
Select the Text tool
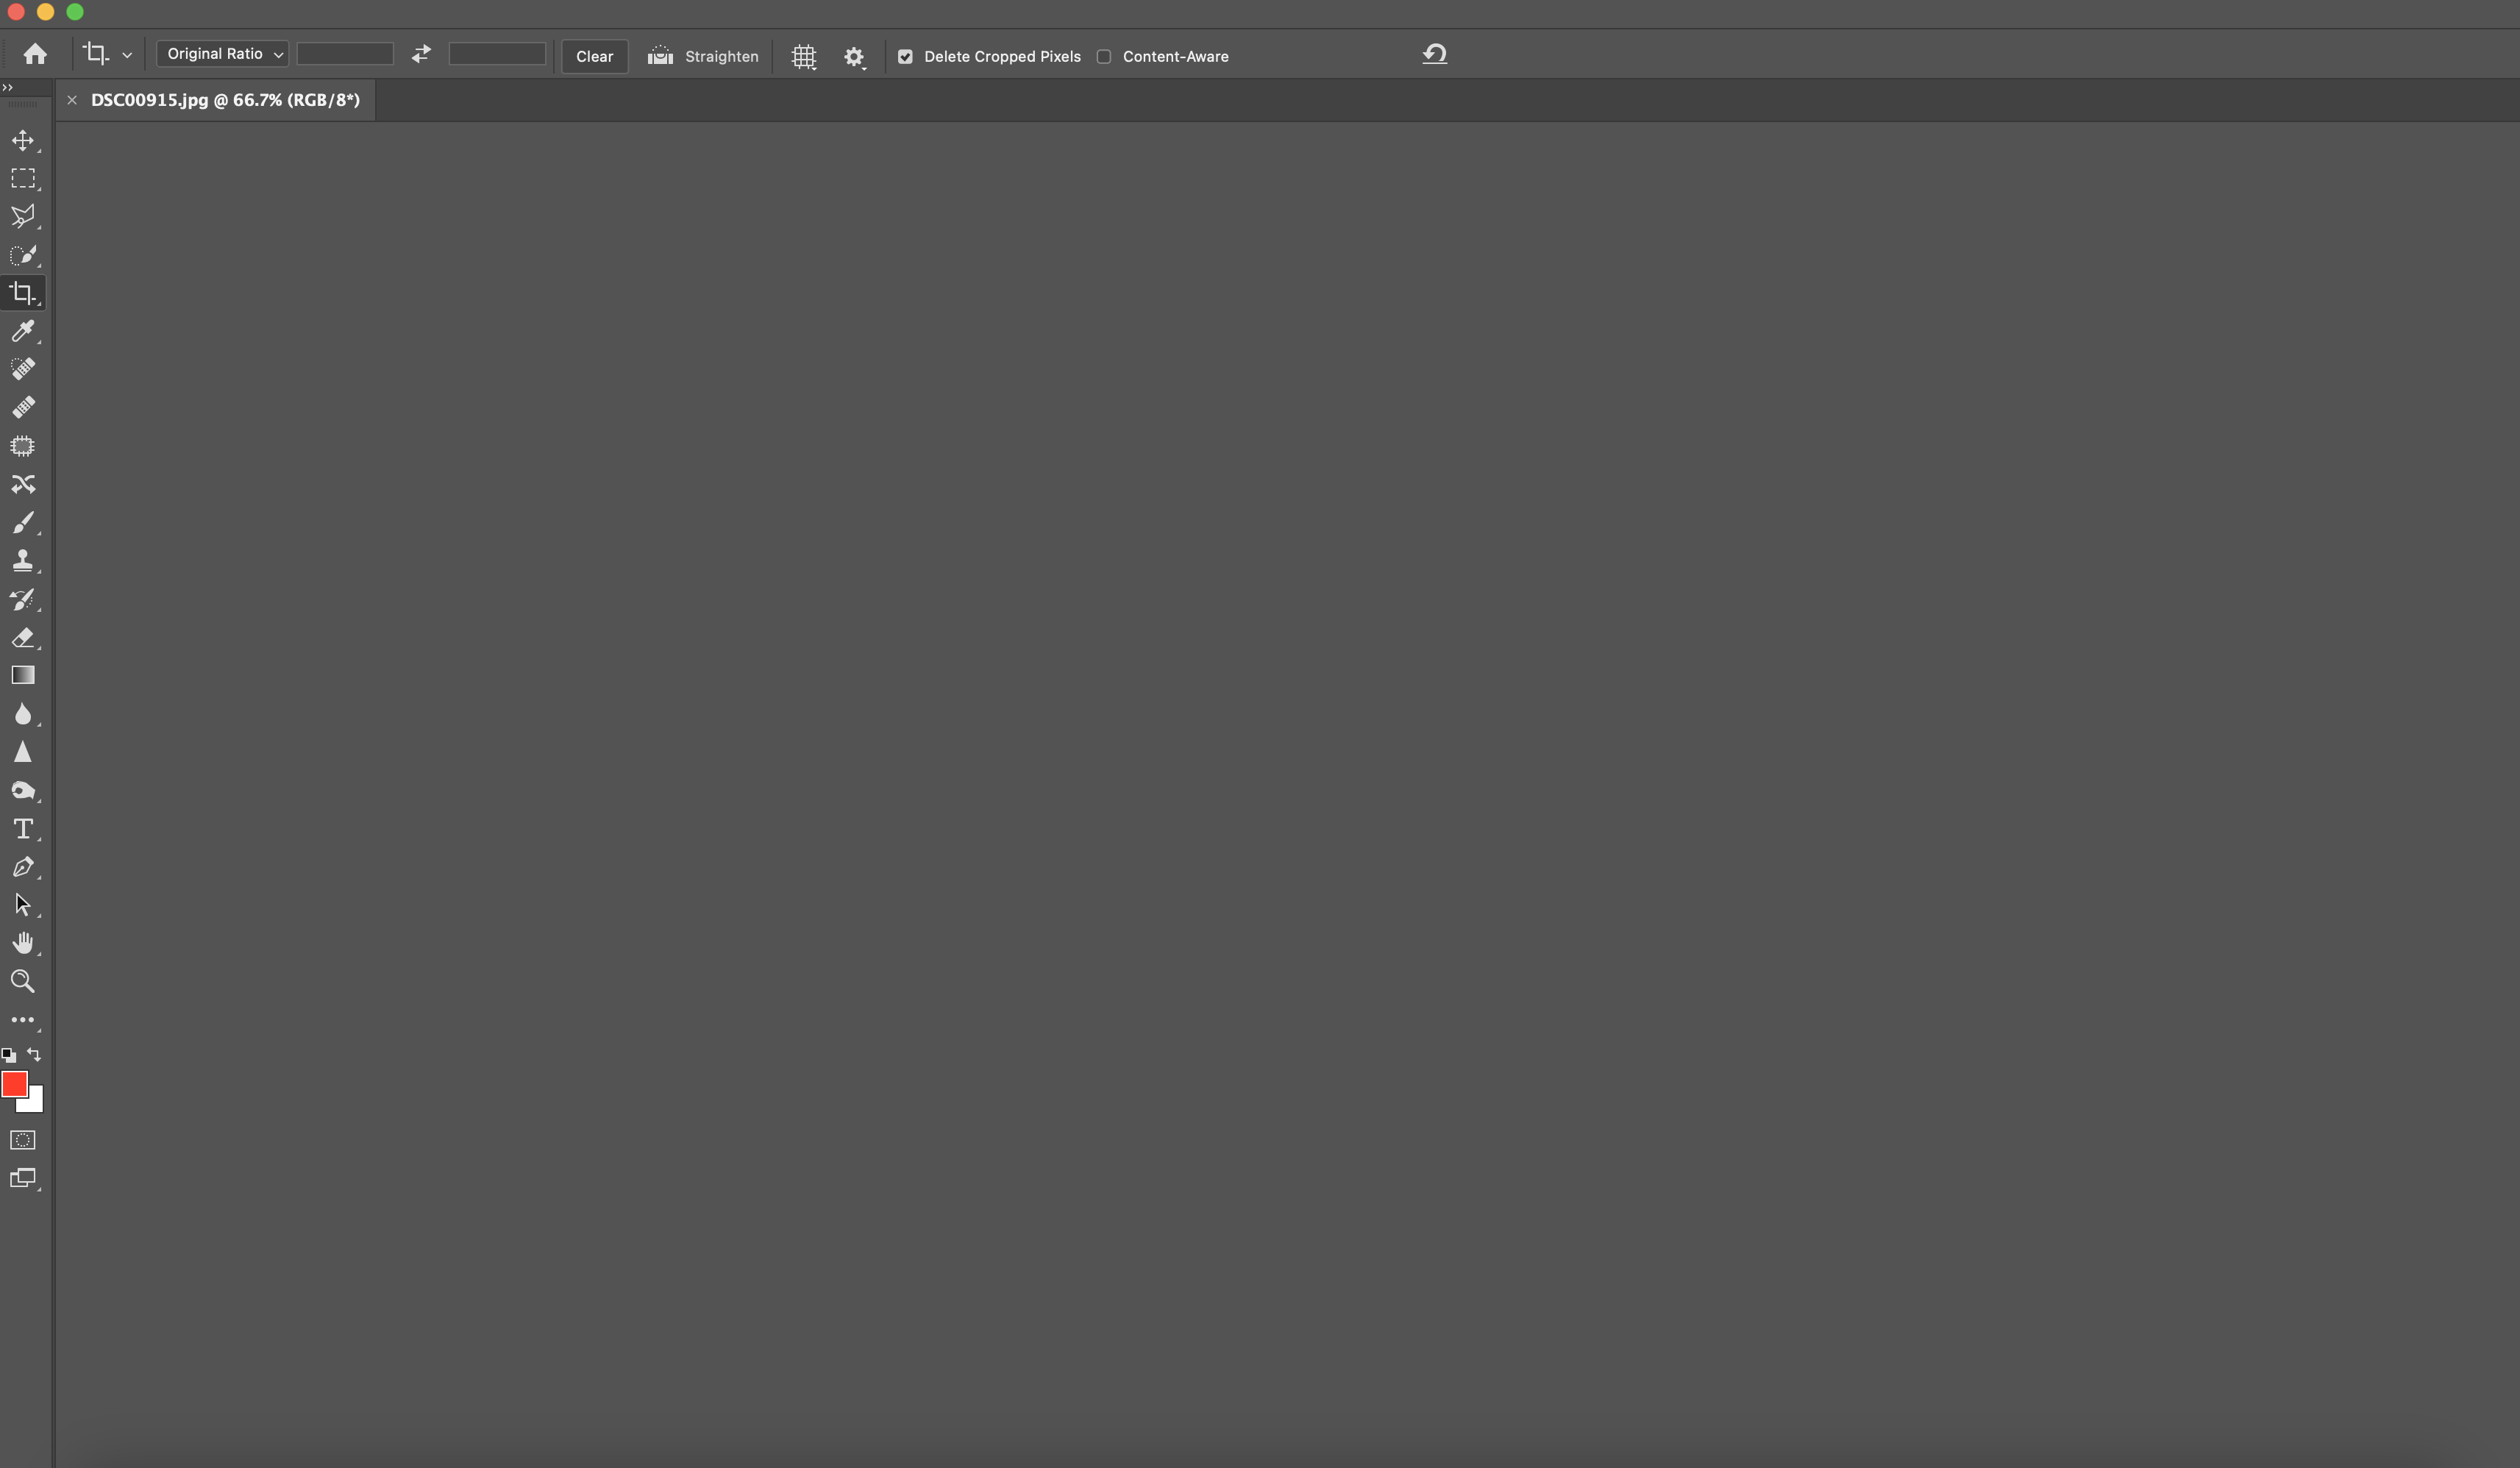[24, 828]
